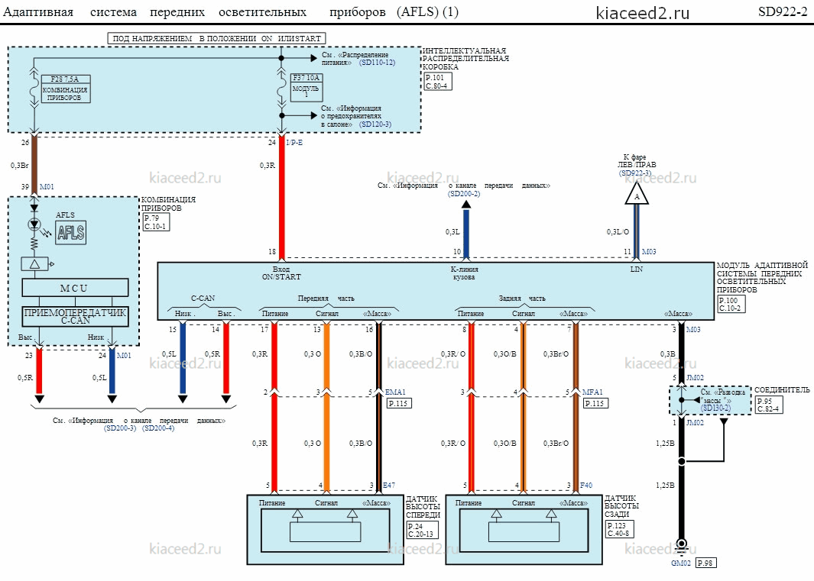
Task: Click the P.101 location box
Action: [436, 82]
